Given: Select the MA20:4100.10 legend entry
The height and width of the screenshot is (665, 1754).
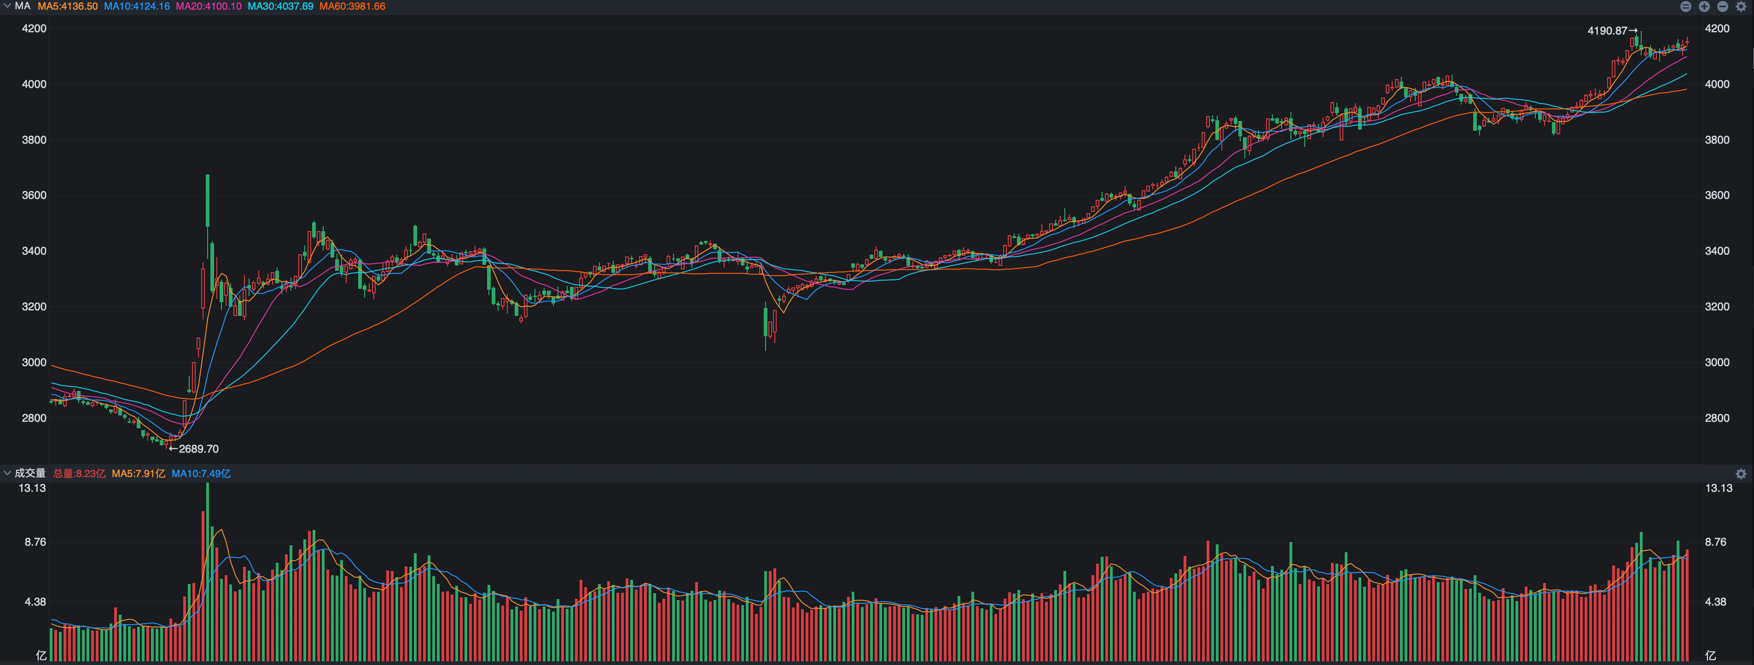Looking at the screenshot, I should click(x=209, y=6).
